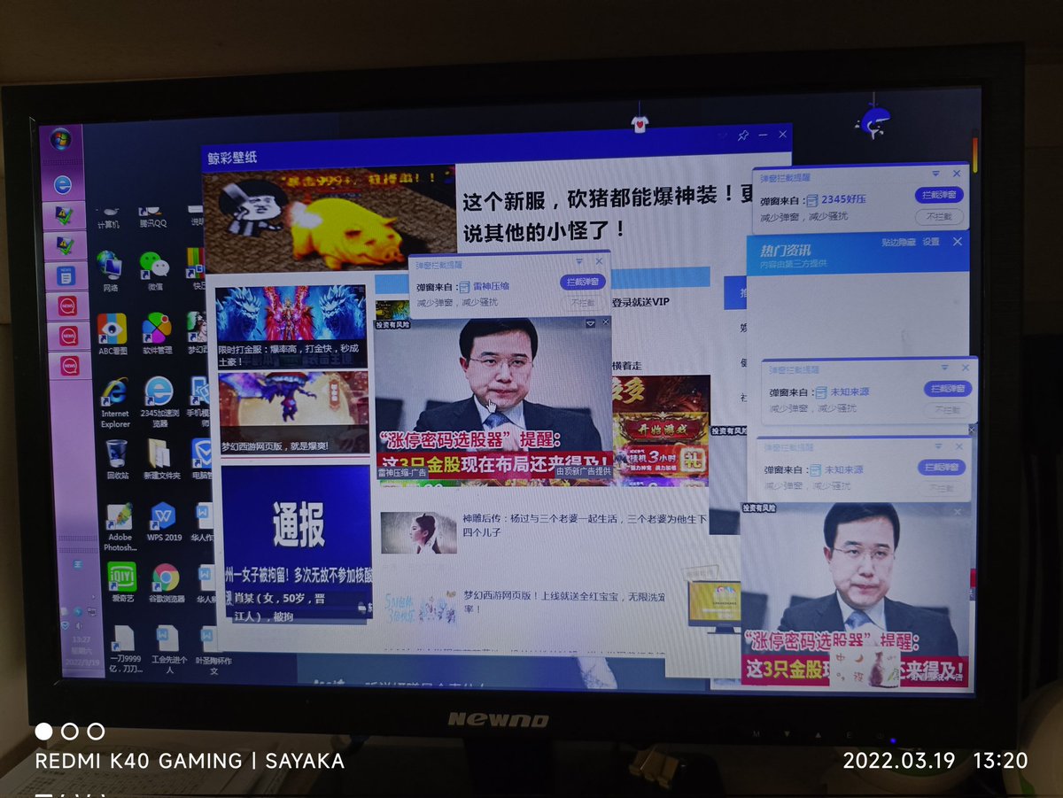This screenshot has width=1063, height=798.
Task: Click the 开始游戏 game advertisement
Action: pyautogui.click(x=661, y=430)
